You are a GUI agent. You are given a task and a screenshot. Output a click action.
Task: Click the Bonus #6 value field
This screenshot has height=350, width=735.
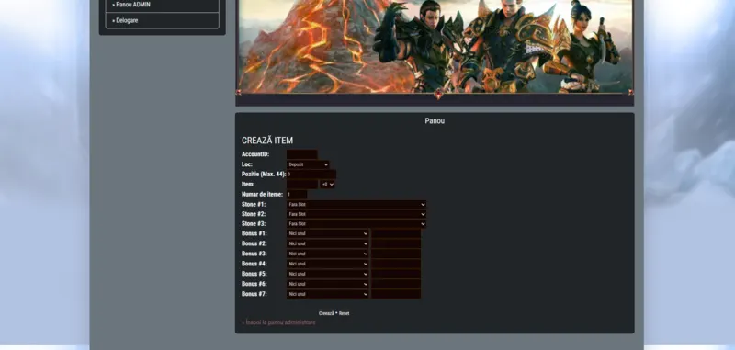(396, 284)
